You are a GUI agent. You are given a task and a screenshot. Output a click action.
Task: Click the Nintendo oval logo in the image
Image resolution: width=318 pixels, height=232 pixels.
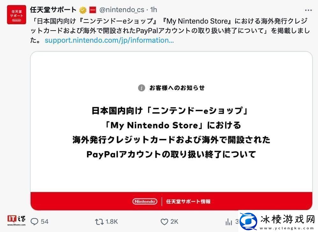point(145,201)
